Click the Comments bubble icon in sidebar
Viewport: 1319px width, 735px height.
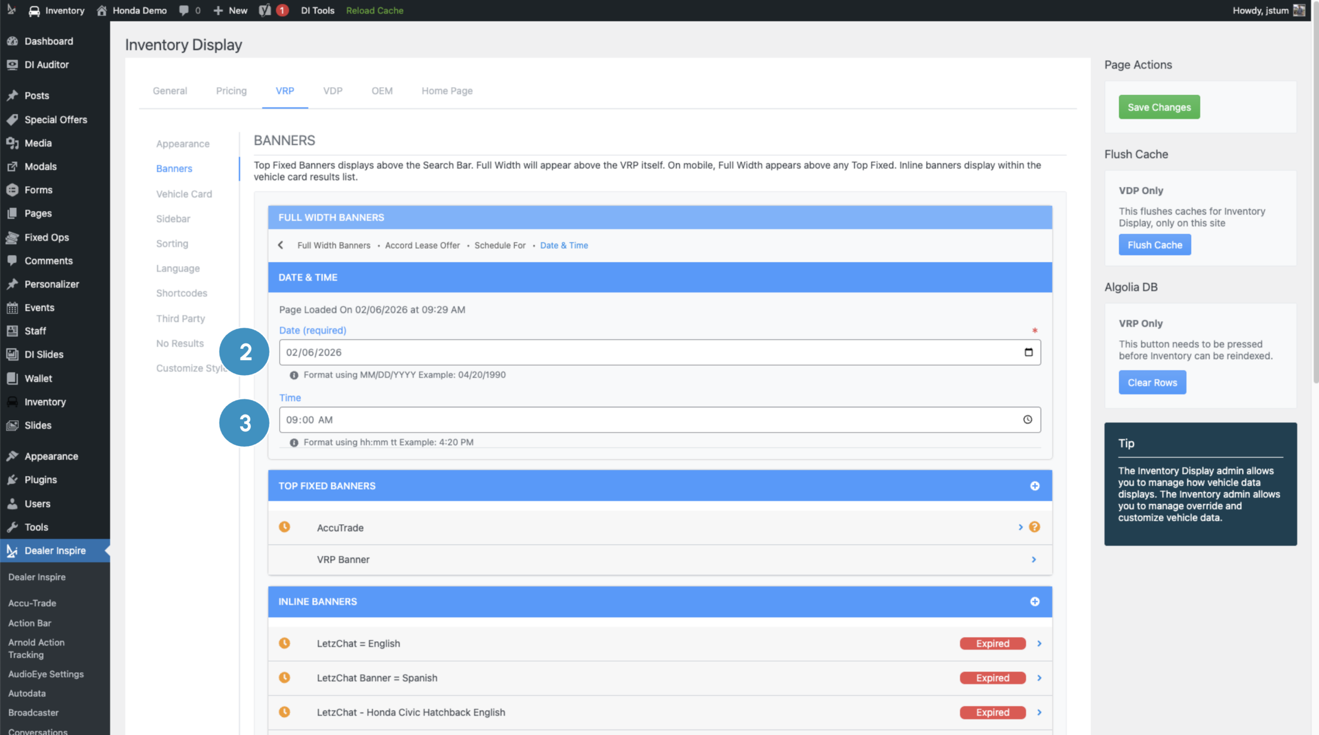click(12, 260)
